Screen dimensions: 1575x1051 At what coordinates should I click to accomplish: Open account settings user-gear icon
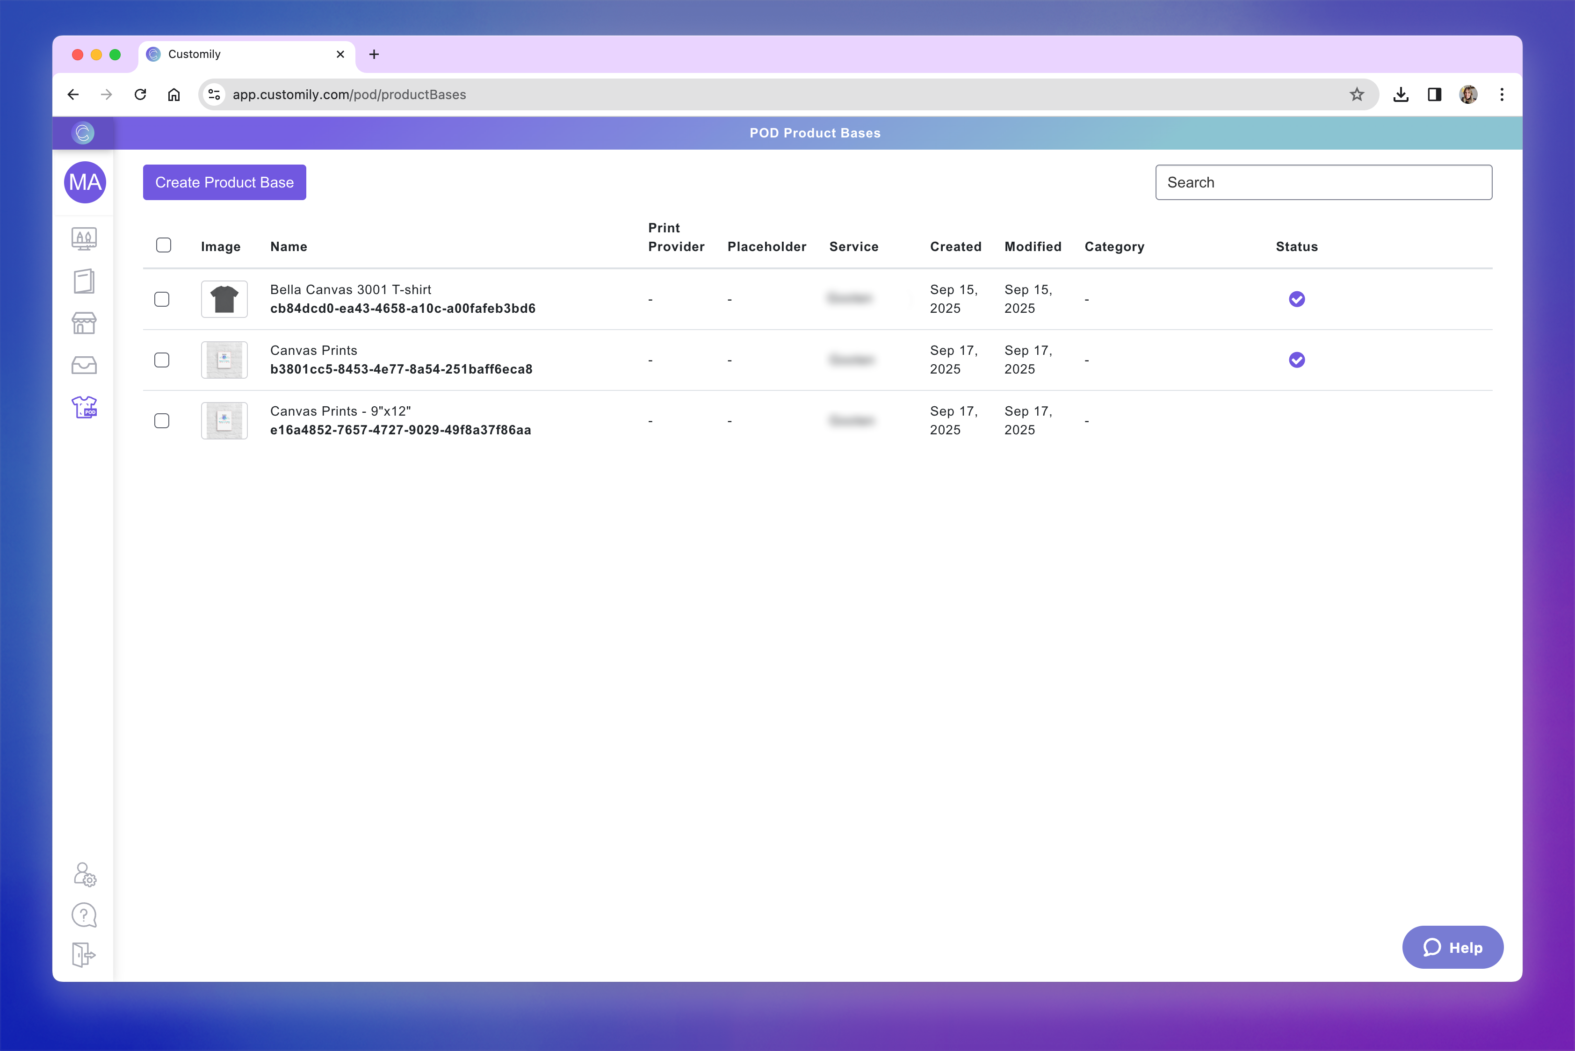[x=85, y=874]
